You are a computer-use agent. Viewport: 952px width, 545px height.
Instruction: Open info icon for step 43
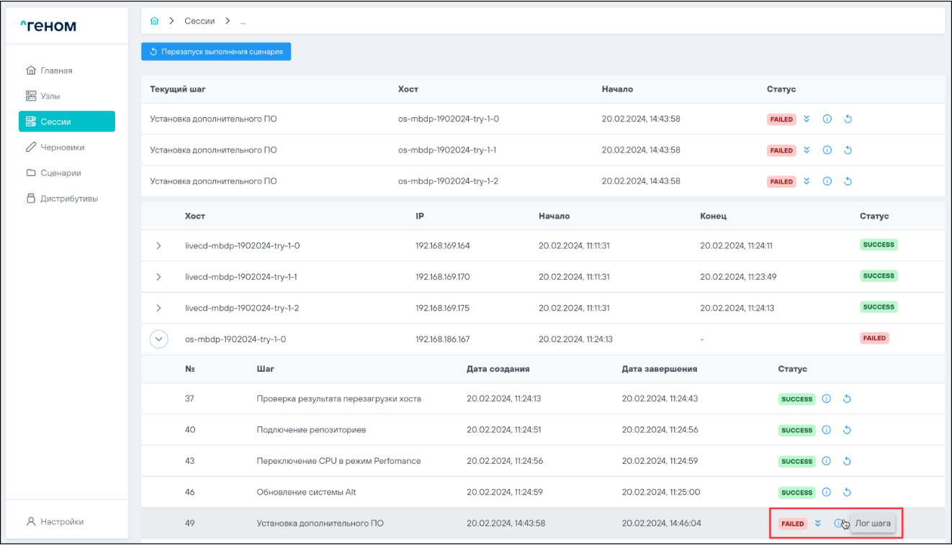[x=827, y=461]
